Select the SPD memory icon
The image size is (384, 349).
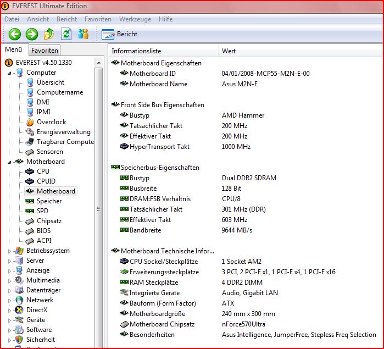coord(30,211)
